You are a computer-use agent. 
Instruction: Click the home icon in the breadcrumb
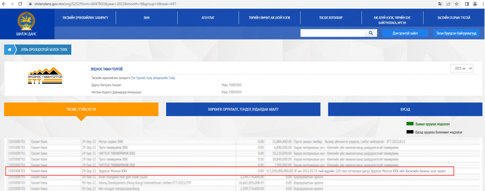tap(9, 50)
